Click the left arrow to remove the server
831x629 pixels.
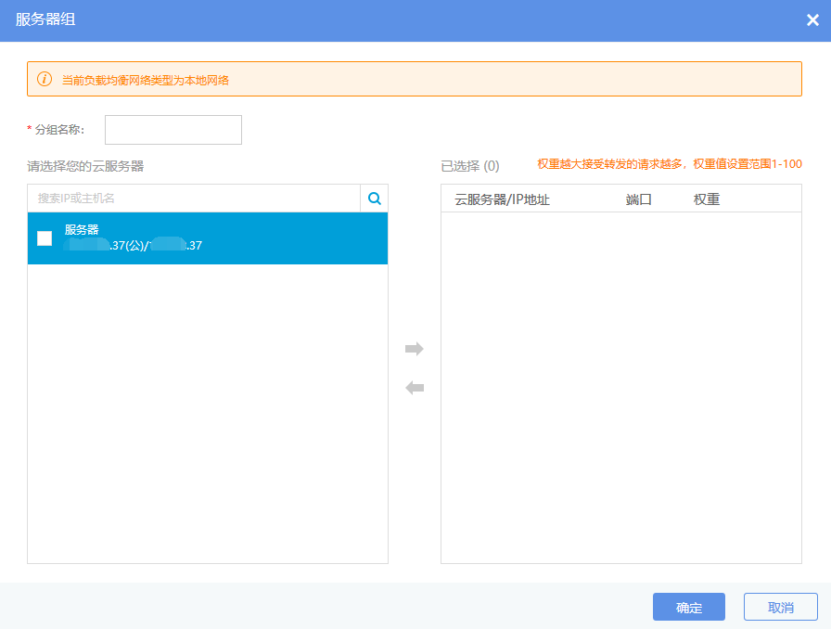[415, 388]
